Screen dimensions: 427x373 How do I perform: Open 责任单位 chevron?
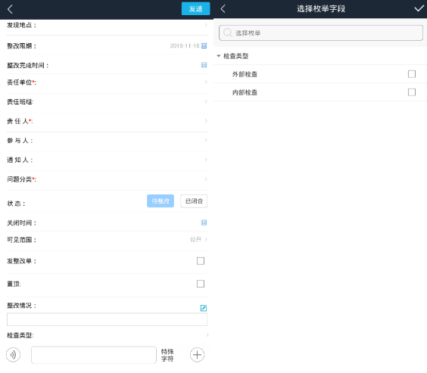206,82
